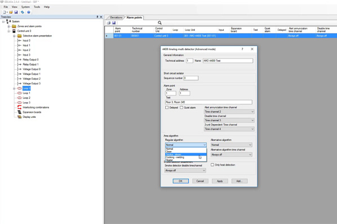Open the Tools menu

37,7
